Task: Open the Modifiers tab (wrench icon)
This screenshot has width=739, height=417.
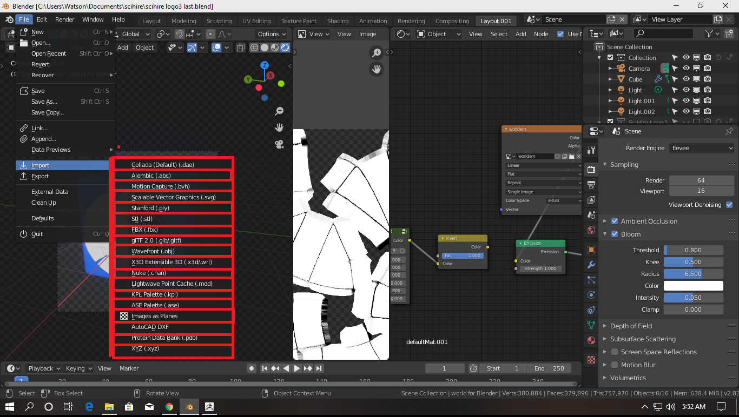Action: 591,265
